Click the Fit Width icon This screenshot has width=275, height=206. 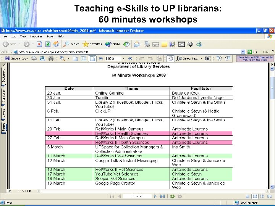(x=92, y=58)
